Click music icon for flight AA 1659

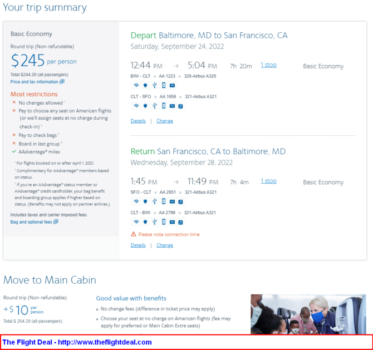180,106
